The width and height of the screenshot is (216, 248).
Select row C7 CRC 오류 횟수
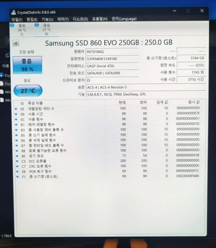(x=107, y=166)
